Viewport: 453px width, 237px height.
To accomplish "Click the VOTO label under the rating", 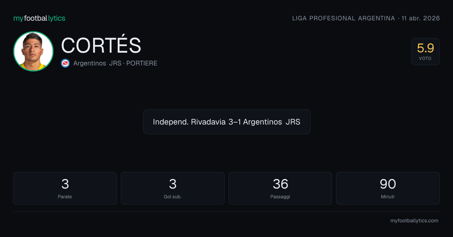I will click(x=425, y=58).
